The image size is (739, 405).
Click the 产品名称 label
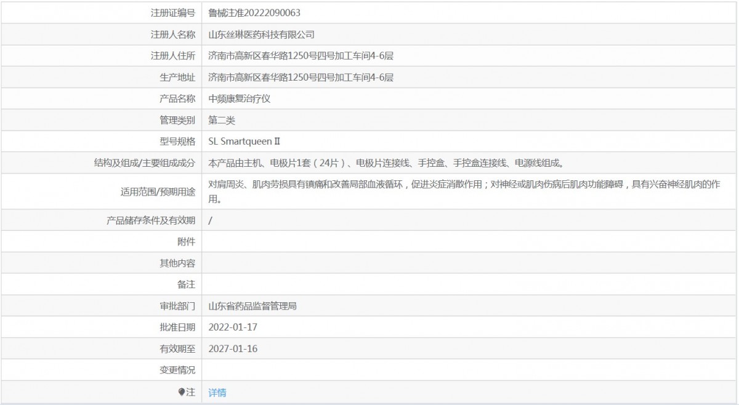[x=177, y=98]
